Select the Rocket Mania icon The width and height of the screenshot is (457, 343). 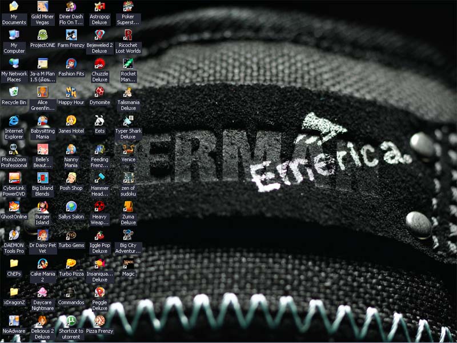pos(128,63)
